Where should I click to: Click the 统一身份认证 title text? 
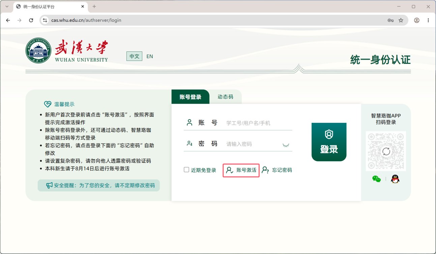(x=380, y=60)
